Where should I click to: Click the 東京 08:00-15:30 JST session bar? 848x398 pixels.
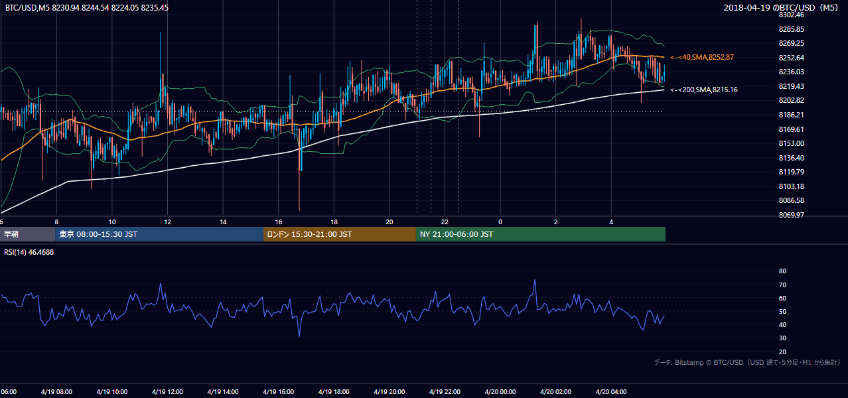159,234
